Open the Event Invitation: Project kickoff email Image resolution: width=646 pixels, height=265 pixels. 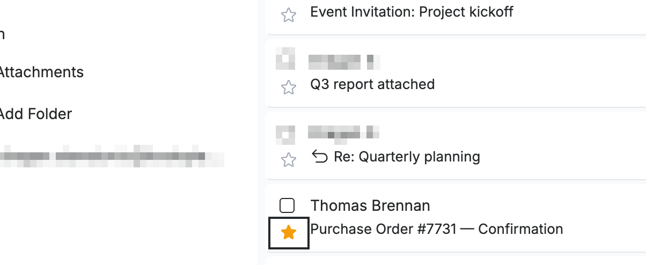pyautogui.click(x=412, y=12)
